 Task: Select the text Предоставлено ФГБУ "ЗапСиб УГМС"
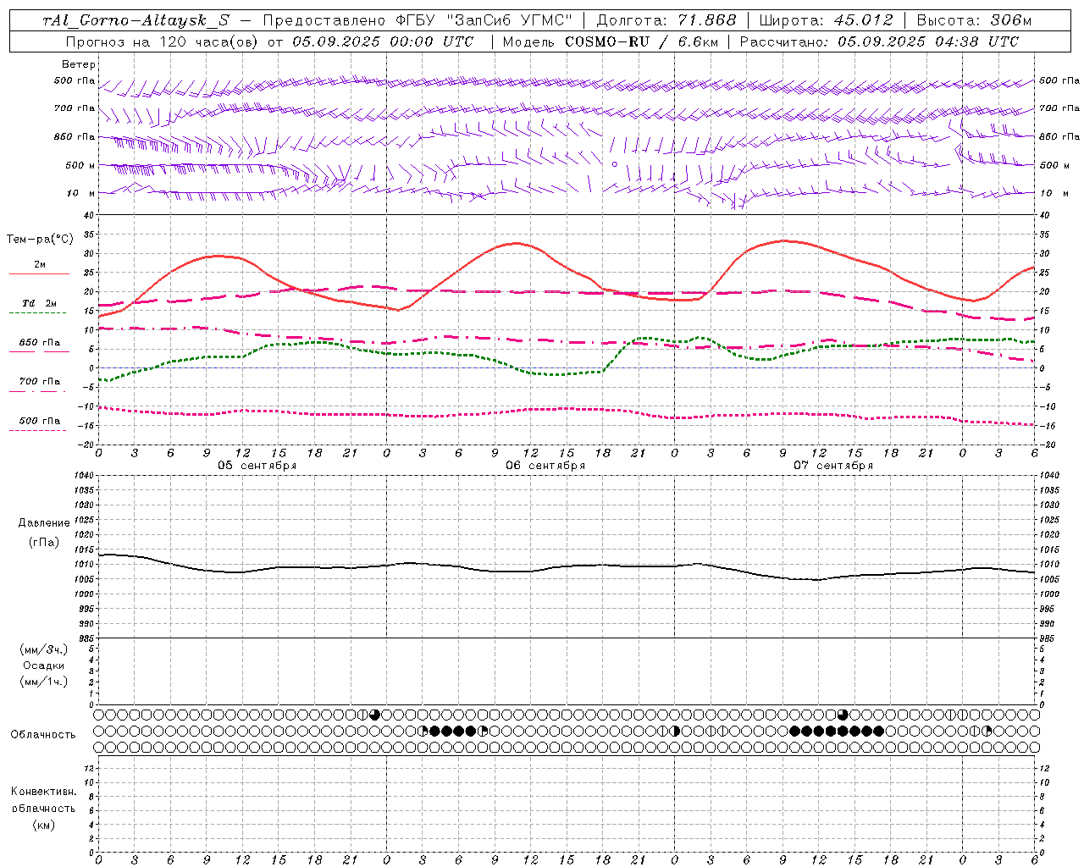[x=418, y=20]
